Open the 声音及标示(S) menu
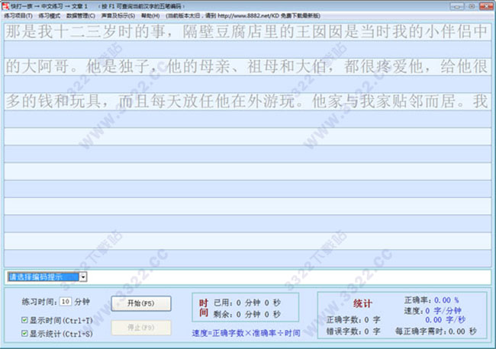This screenshot has height=349, width=496. 118,15
